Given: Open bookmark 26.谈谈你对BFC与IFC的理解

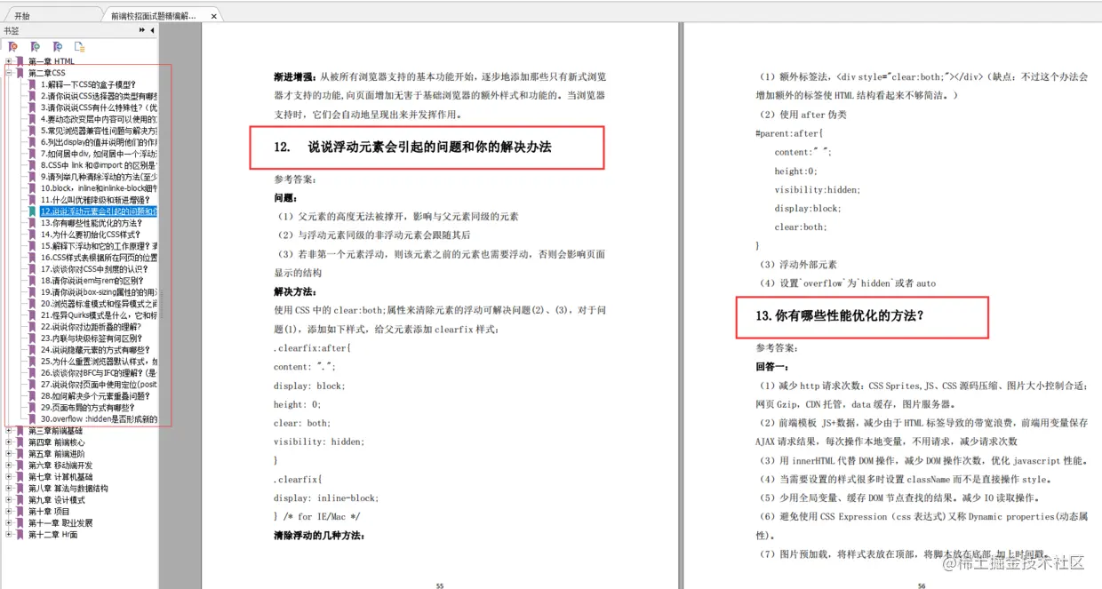Looking at the screenshot, I should point(100,372).
